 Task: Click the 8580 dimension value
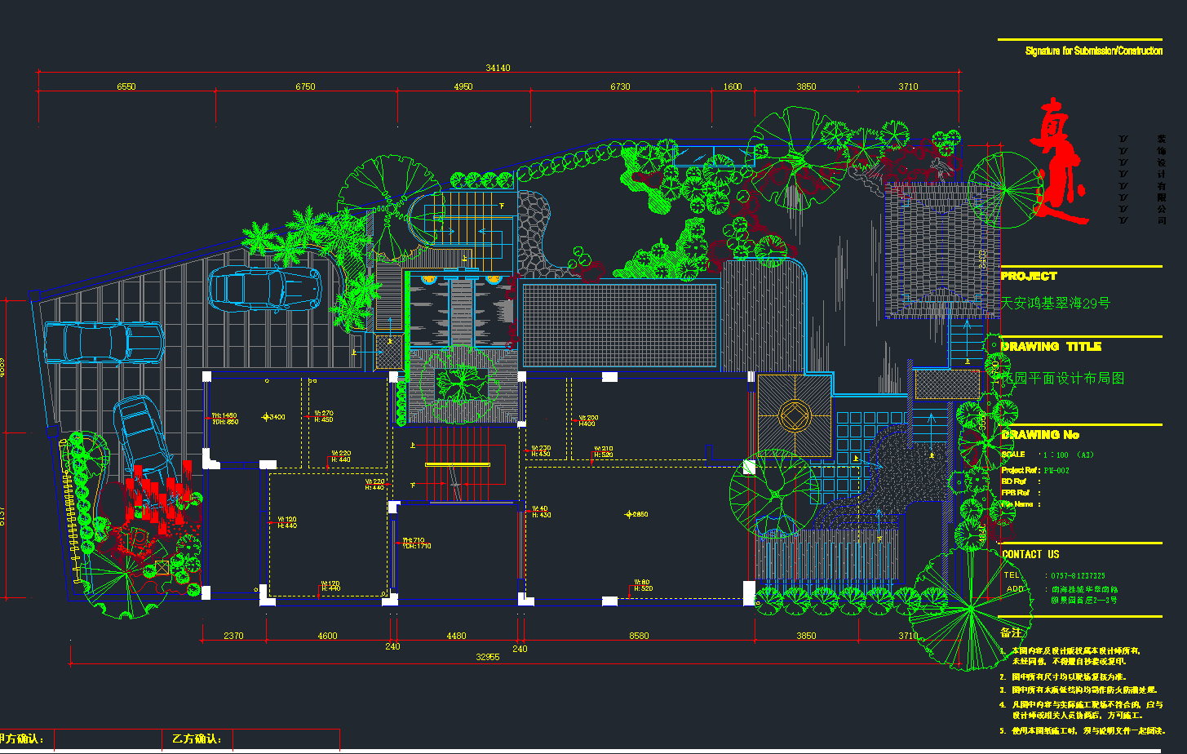tap(639, 636)
